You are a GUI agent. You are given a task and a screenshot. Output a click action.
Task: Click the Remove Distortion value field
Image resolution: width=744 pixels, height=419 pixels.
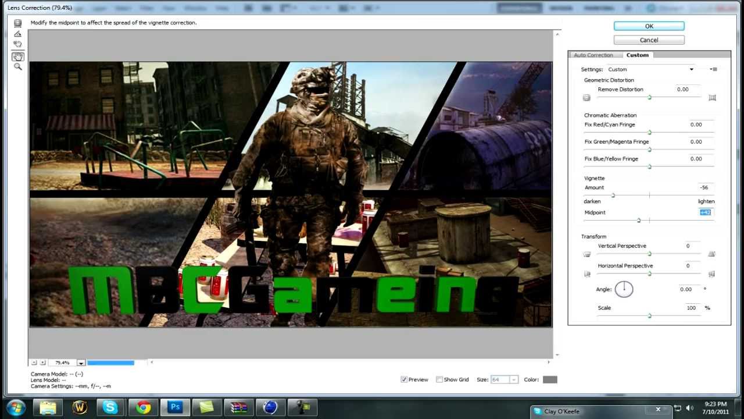pos(688,90)
